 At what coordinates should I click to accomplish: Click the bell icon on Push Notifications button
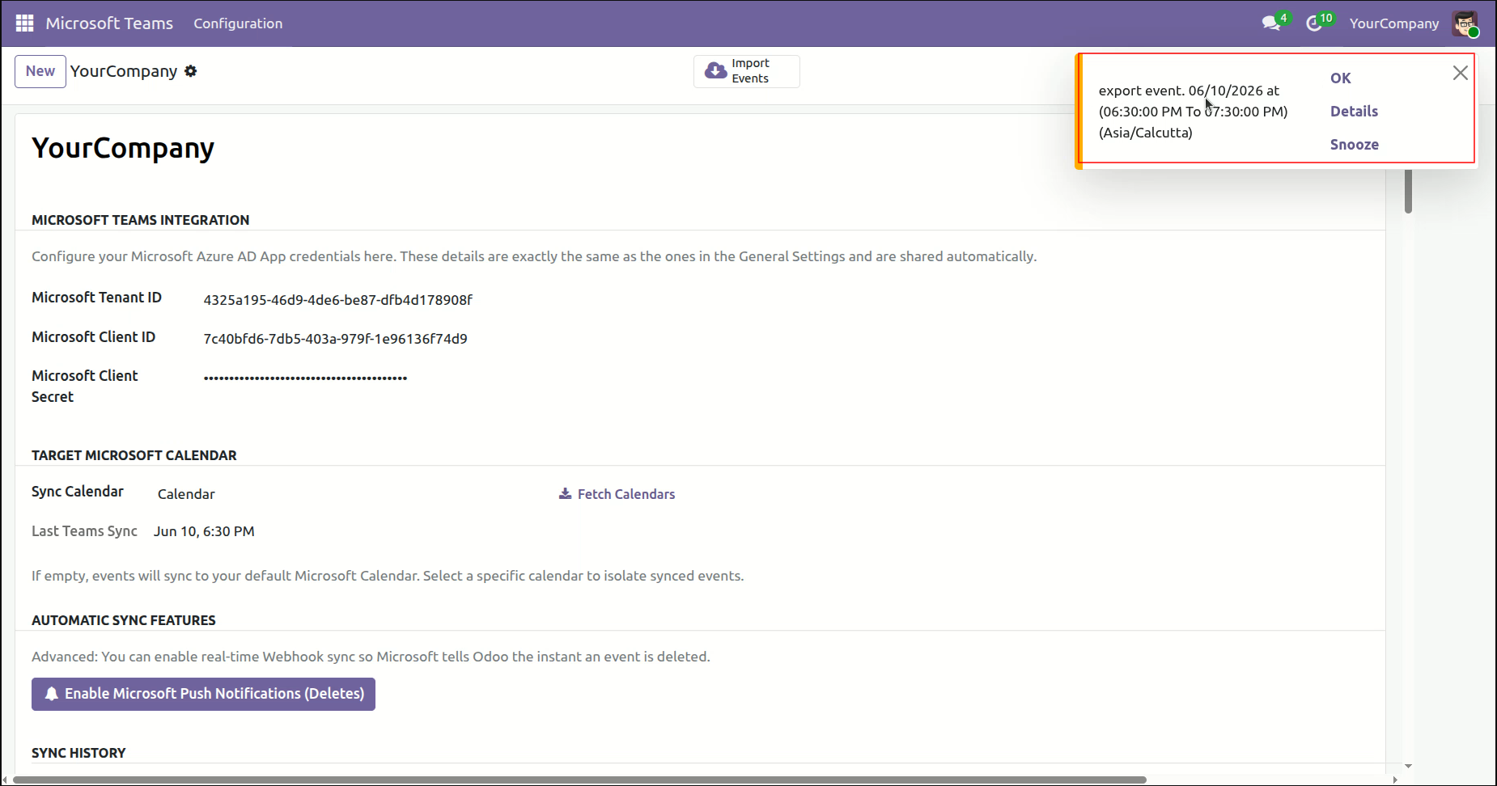click(52, 694)
